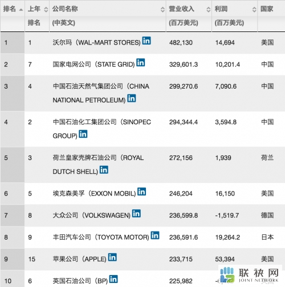This screenshot has height=287, width=285.
Task: Open the 沃尔玛 (WAL-MART STORES) company link
Action: [x=96, y=42]
